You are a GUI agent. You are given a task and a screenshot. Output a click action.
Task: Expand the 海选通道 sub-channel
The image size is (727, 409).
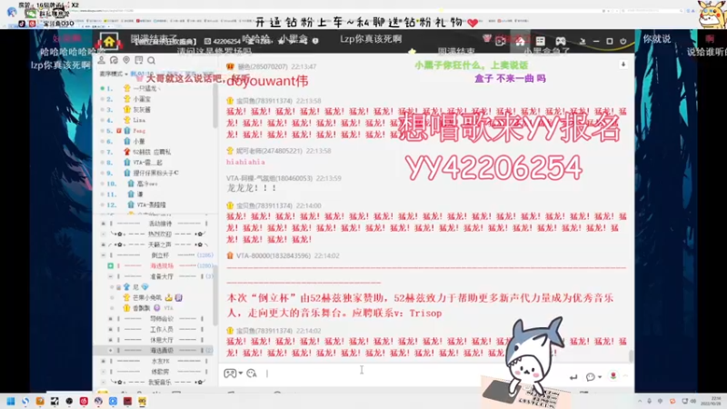pyautogui.click(x=110, y=350)
